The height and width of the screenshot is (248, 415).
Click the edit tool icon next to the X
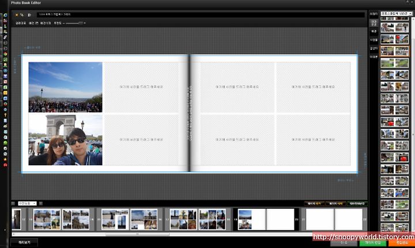pos(22,15)
